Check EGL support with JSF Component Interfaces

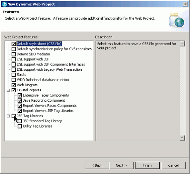(14, 64)
